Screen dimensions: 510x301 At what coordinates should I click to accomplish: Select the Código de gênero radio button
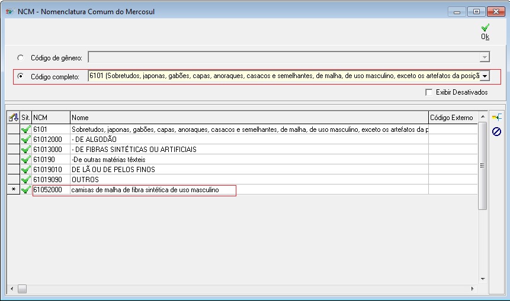[21, 57]
